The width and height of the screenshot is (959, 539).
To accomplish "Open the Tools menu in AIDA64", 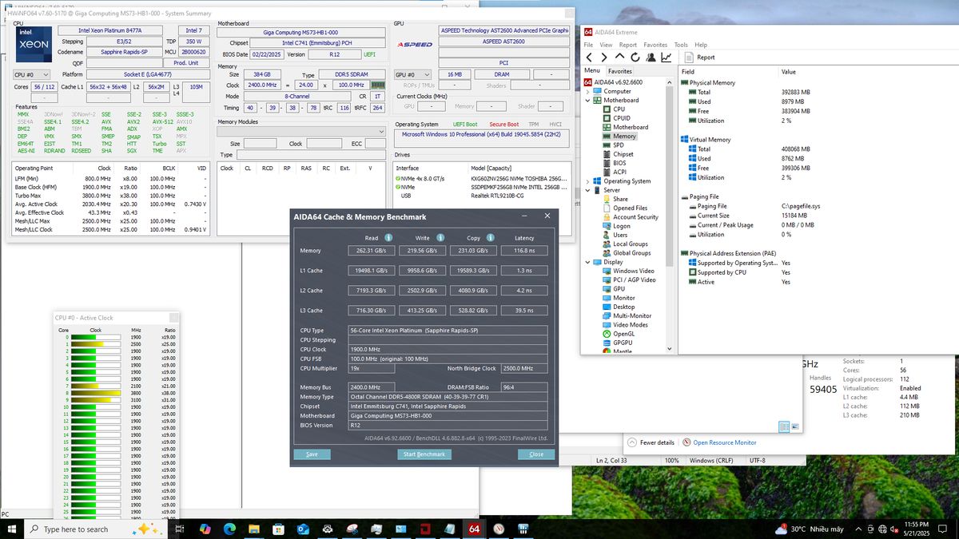I will pos(681,45).
